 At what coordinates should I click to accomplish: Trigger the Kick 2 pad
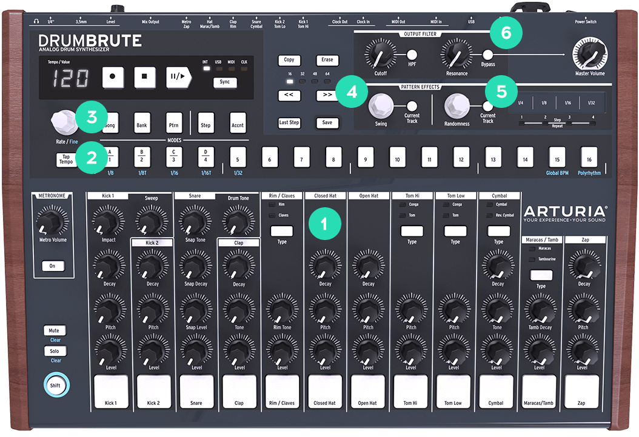[x=153, y=392]
